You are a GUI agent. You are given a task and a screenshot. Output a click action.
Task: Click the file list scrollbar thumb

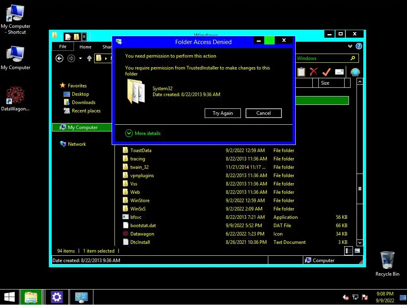(x=360, y=189)
